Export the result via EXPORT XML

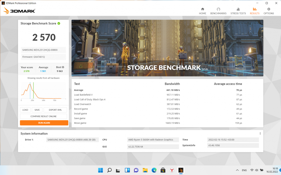[55, 110]
